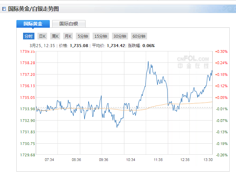Choose the 30分钟 interval
236x172 pixels.
point(120,36)
